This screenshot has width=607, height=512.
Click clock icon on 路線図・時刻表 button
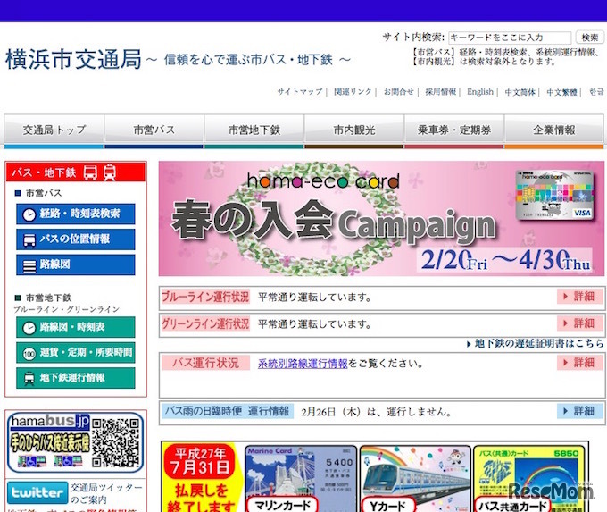(29, 328)
